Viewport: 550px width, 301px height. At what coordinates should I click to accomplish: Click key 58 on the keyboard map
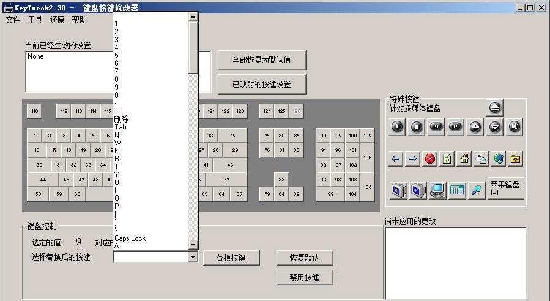tap(38, 194)
